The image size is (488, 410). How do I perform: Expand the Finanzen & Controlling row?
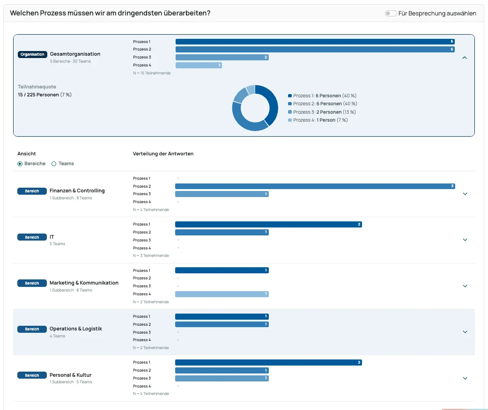coord(465,194)
